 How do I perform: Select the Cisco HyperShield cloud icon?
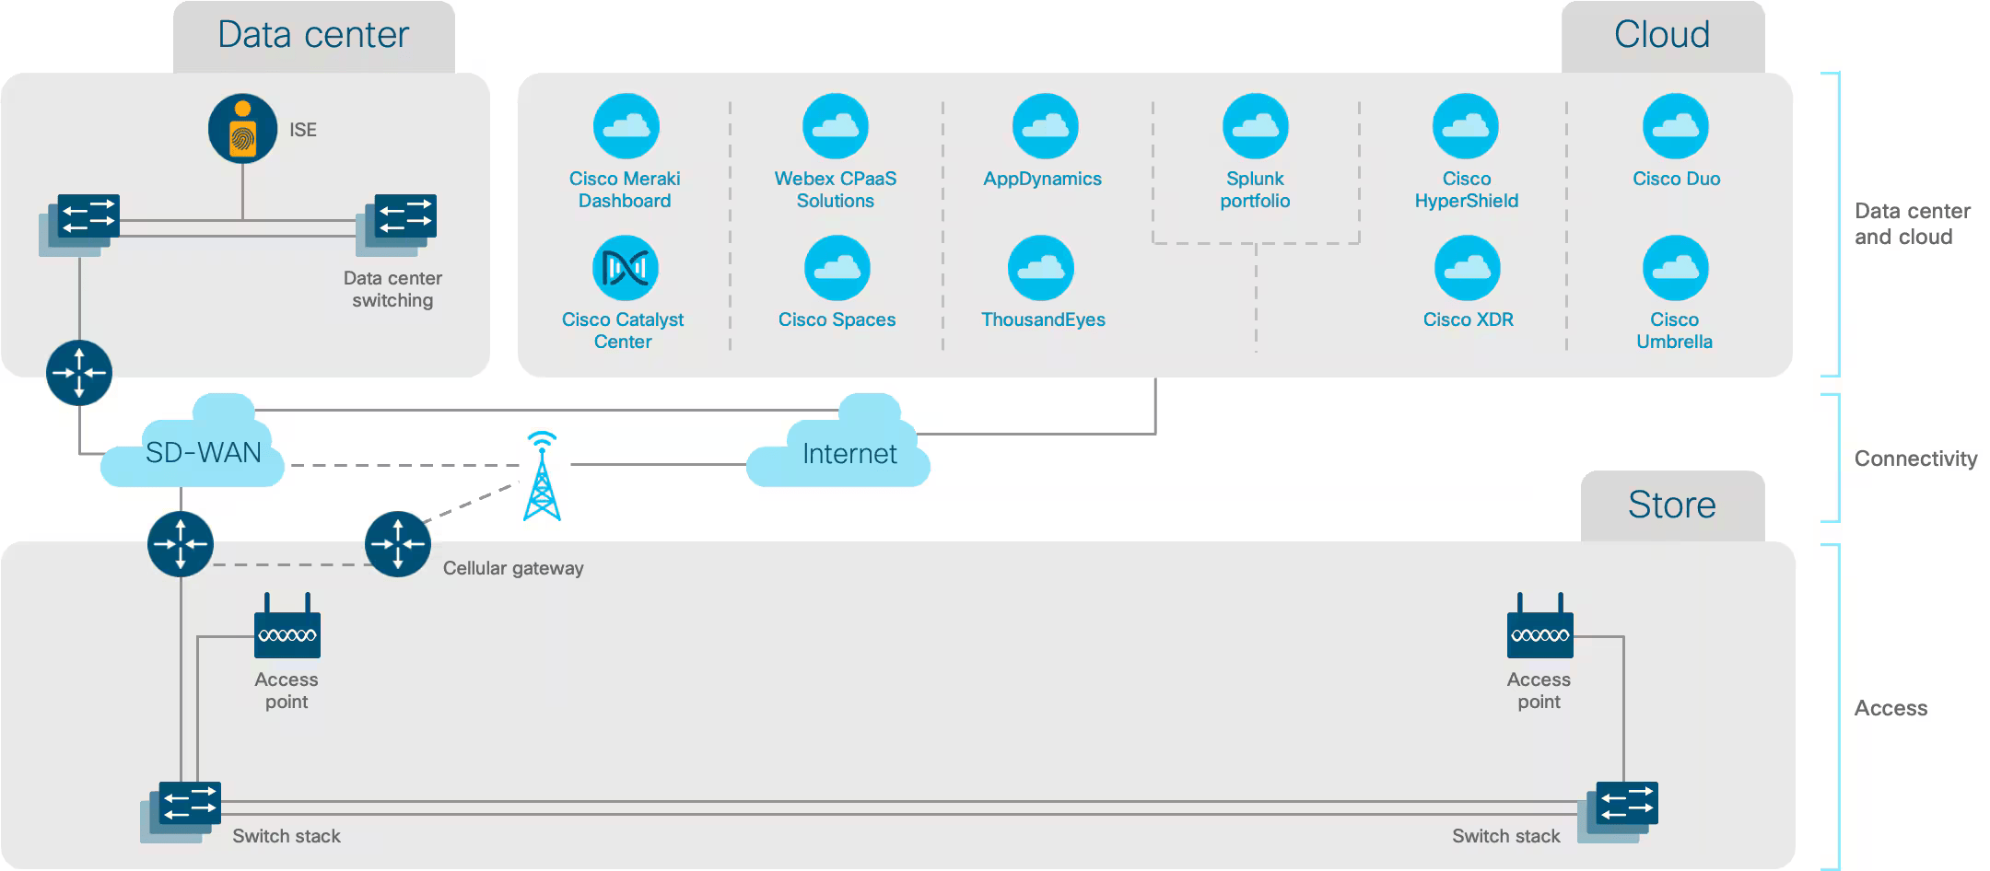point(1466,126)
